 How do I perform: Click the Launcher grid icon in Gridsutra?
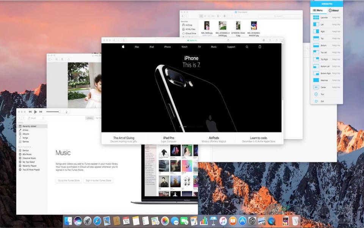click(316, 17)
